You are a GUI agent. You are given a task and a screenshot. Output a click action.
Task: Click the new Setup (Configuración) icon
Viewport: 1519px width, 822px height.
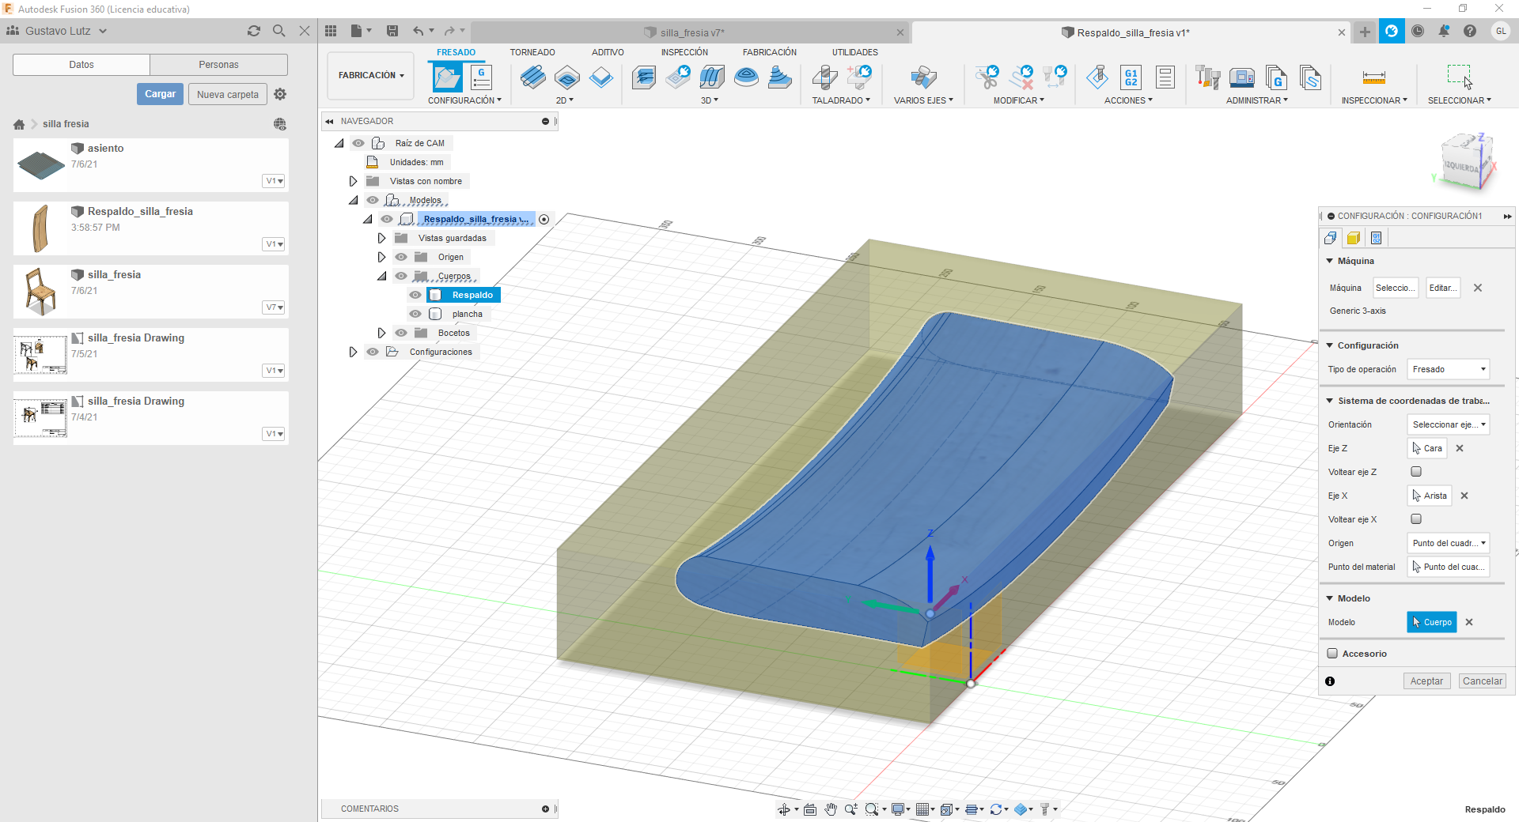click(447, 77)
